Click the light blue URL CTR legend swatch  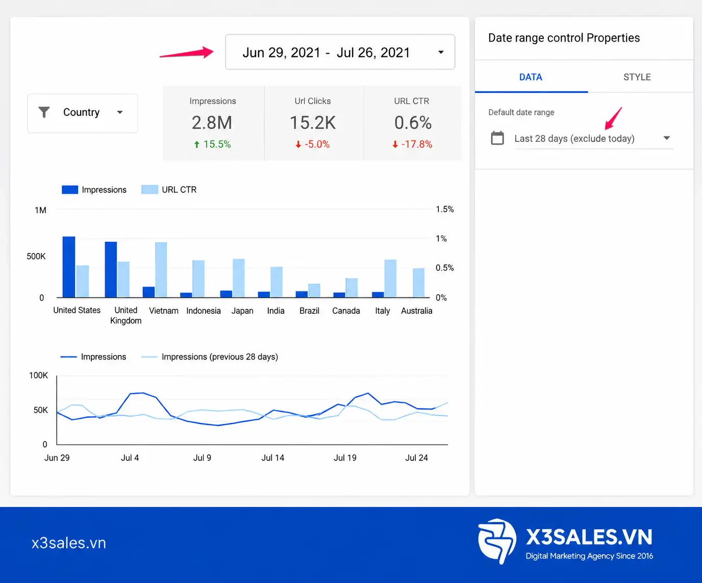pos(149,190)
